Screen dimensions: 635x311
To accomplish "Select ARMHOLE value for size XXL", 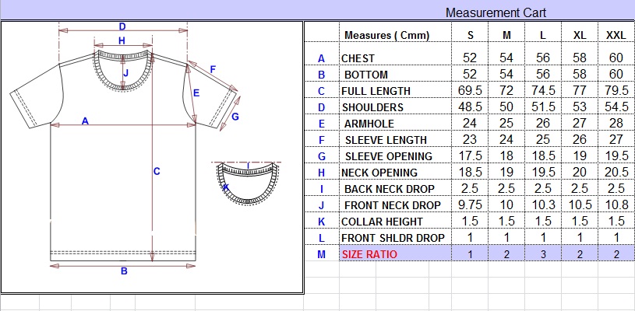I will pyautogui.click(x=616, y=124).
